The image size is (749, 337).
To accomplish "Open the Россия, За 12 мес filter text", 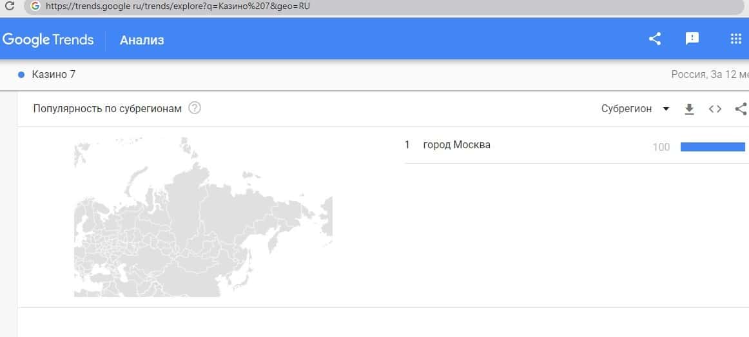I will pos(710,75).
